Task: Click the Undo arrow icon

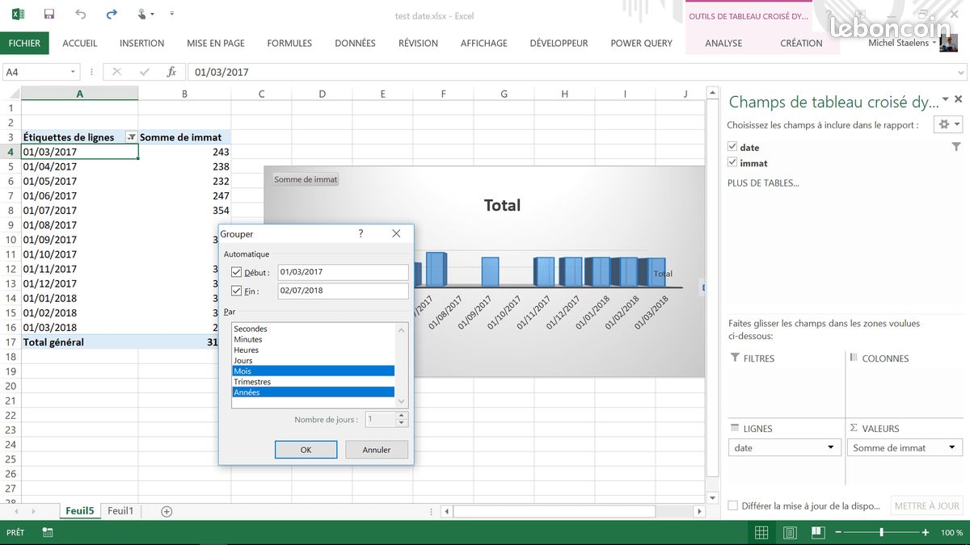Action: click(80, 15)
